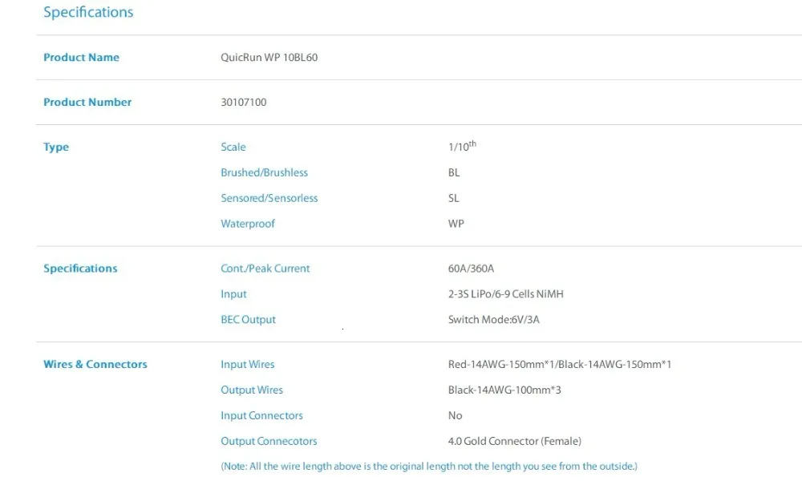
Task: Select the 'Output Connecotors' attribute label
Action: (269, 441)
